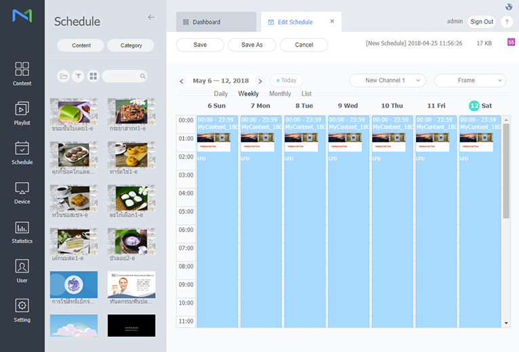Image resolution: width=519 pixels, height=352 pixels.
Task: Open the Content section in sidebar
Action: point(22,74)
